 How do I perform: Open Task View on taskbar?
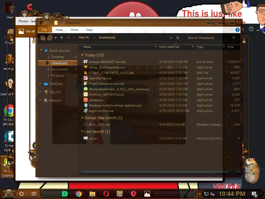tap(34, 194)
